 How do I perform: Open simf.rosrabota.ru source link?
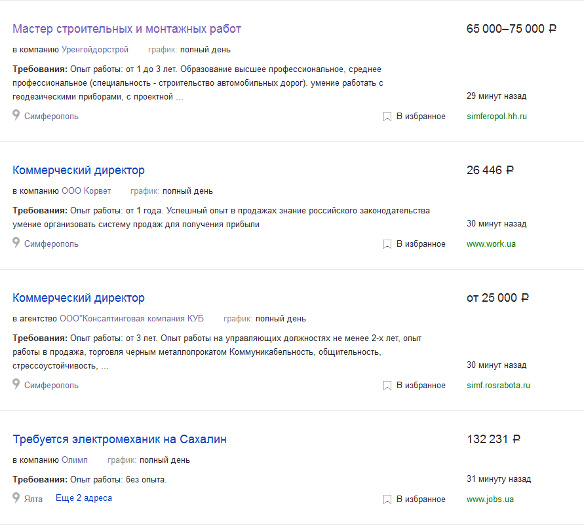pyautogui.click(x=498, y=385)
